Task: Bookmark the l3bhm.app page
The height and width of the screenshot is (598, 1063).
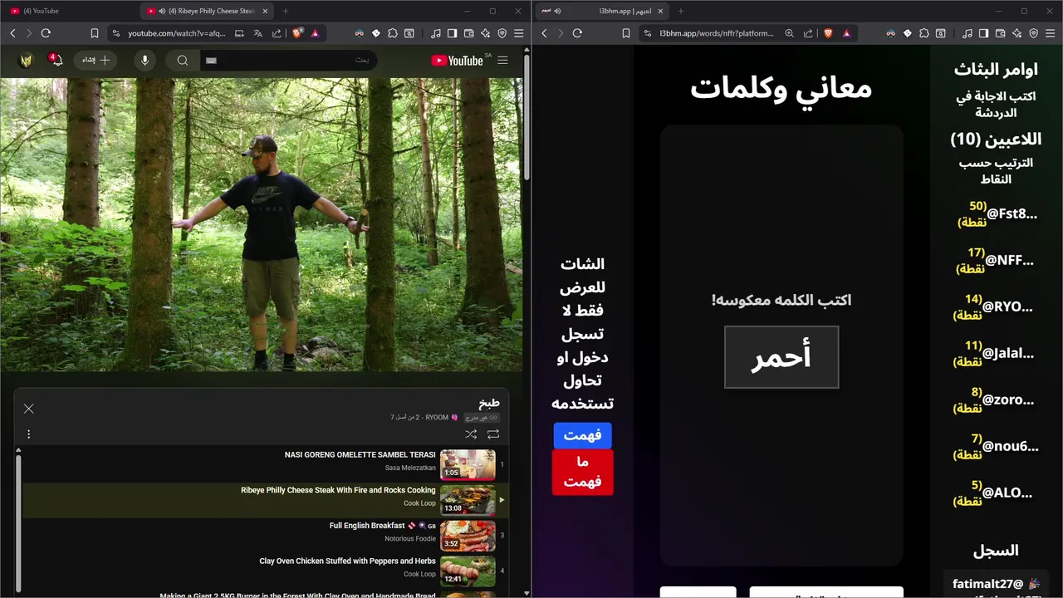Action: [626, 33]
